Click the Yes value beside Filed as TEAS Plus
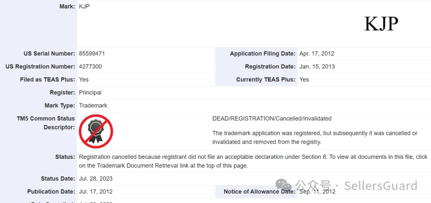431x203 pixels. 84,79
